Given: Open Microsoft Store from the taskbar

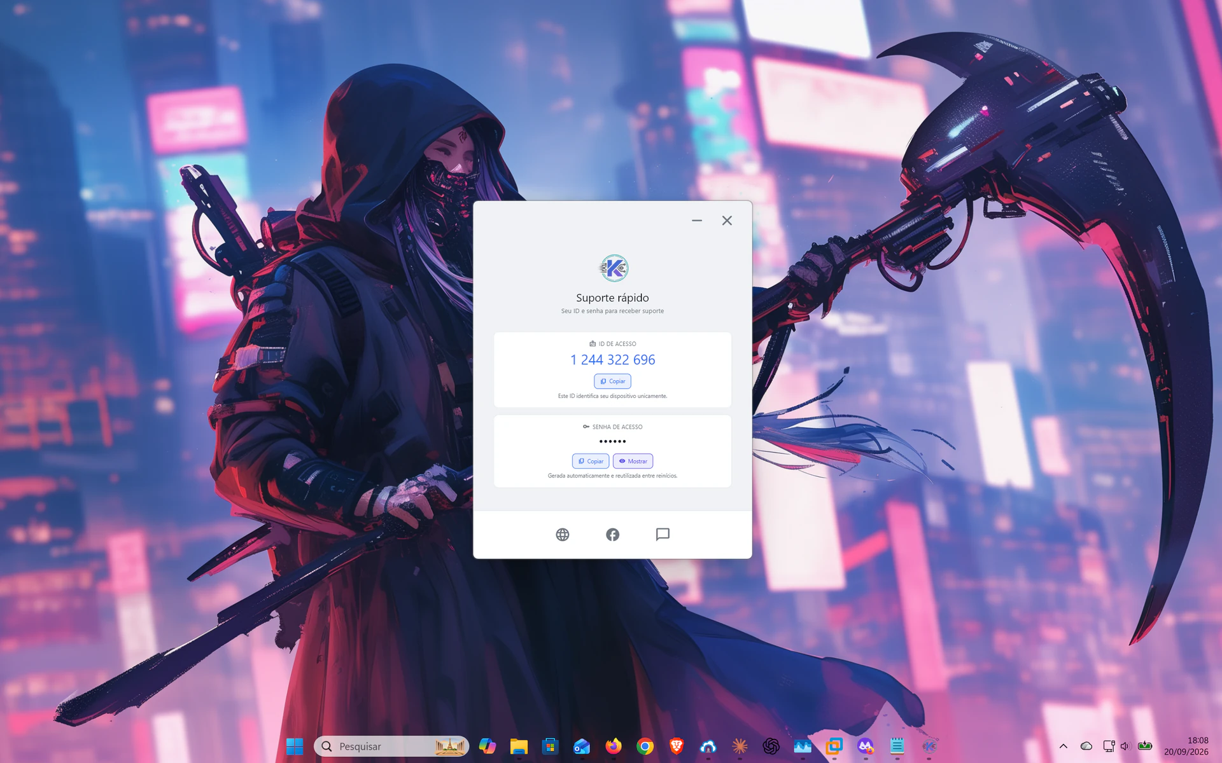Looking at the screenshot, I should (550, 746).
